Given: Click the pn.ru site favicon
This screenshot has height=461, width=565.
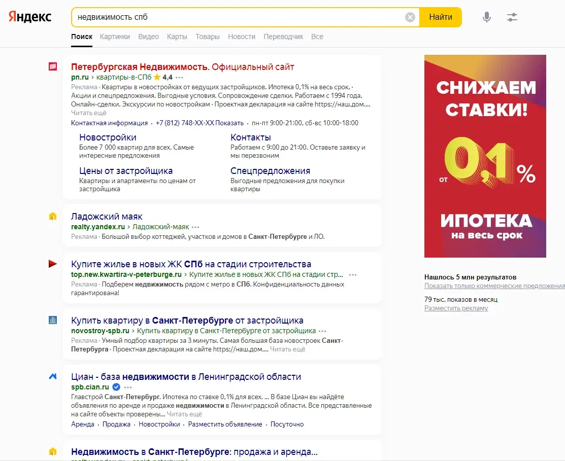Looking at the screenshot, I should [x=53, y=66].
